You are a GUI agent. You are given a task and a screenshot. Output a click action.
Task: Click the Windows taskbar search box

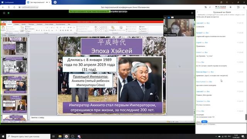[28, 136]
